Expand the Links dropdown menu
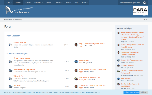 point(85,3)
